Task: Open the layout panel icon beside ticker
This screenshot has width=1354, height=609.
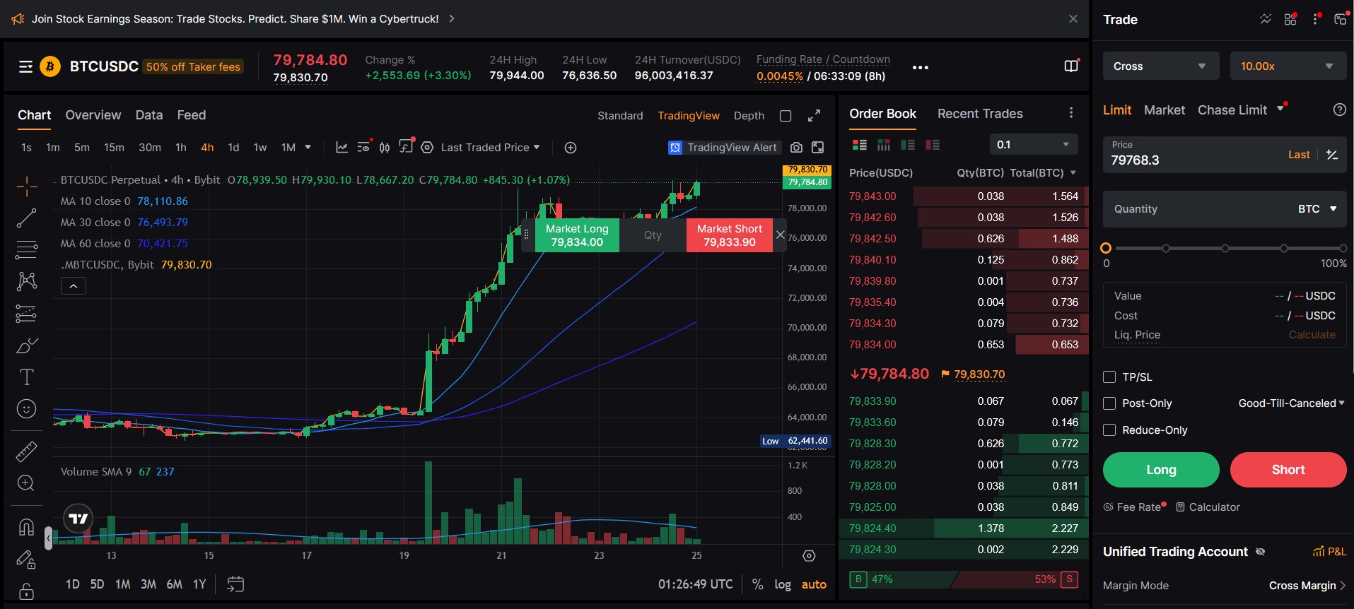Action: point(1071,66)
